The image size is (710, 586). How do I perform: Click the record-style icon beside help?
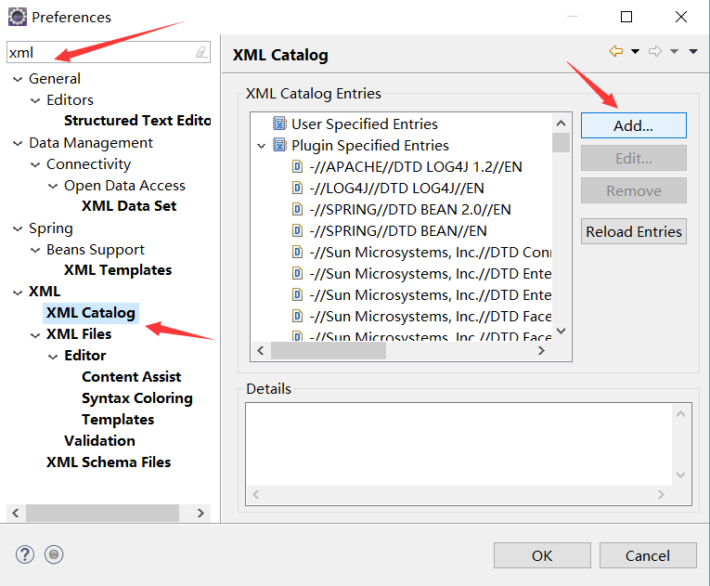[54, 554]
